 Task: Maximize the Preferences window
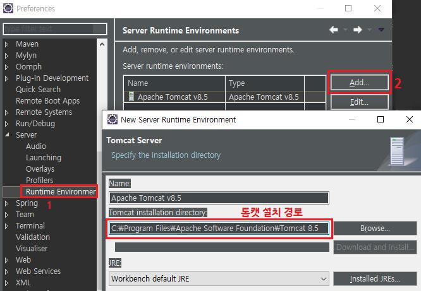point(348,8)
